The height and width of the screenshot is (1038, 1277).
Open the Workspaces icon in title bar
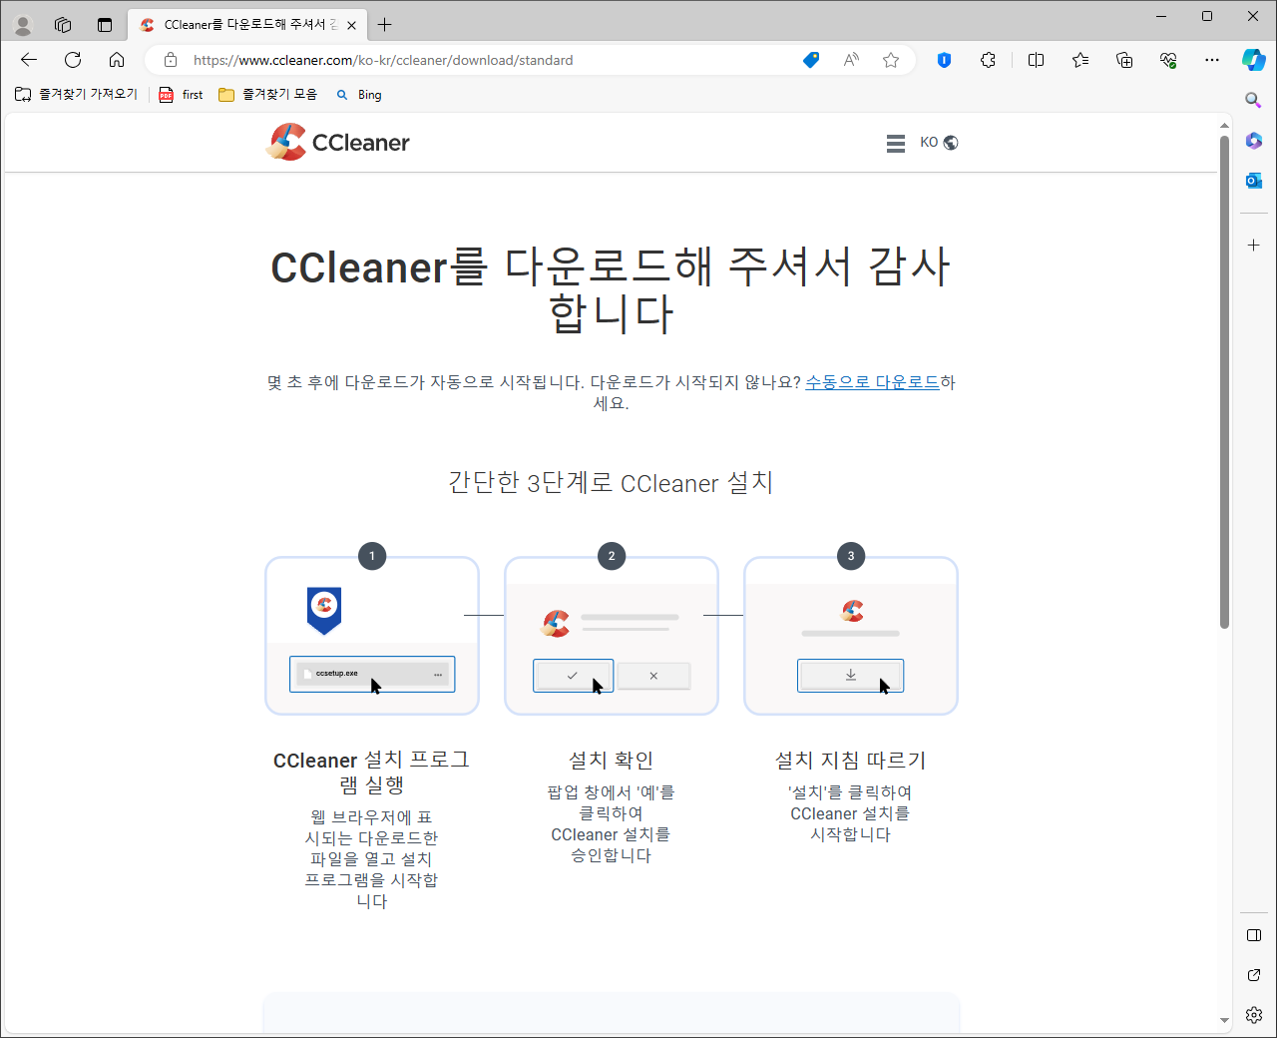point(63,25)
